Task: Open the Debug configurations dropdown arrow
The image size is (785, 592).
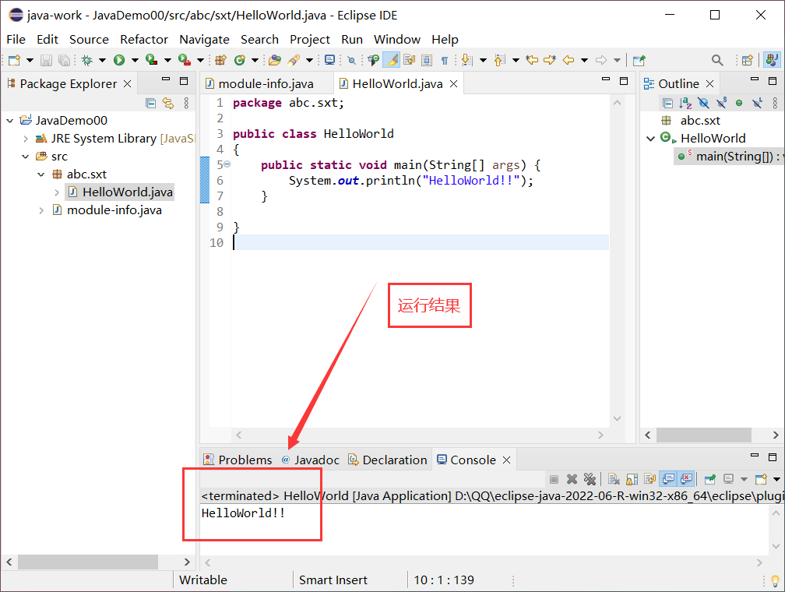Action: (102, 61)
